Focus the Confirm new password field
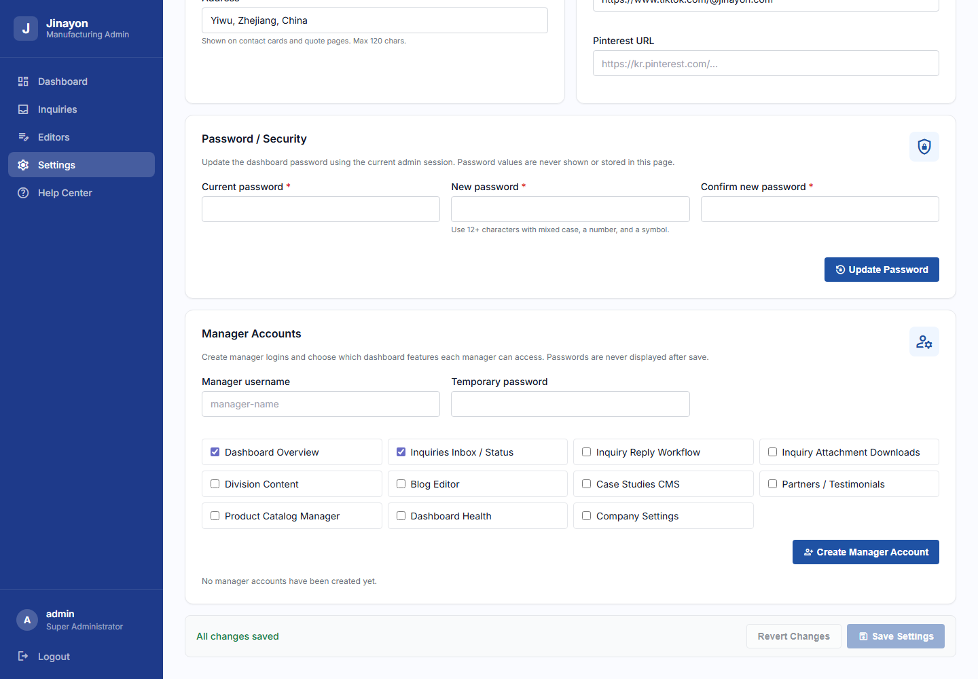Viewport: 978px width, 679px height. [x=820, y=209]
